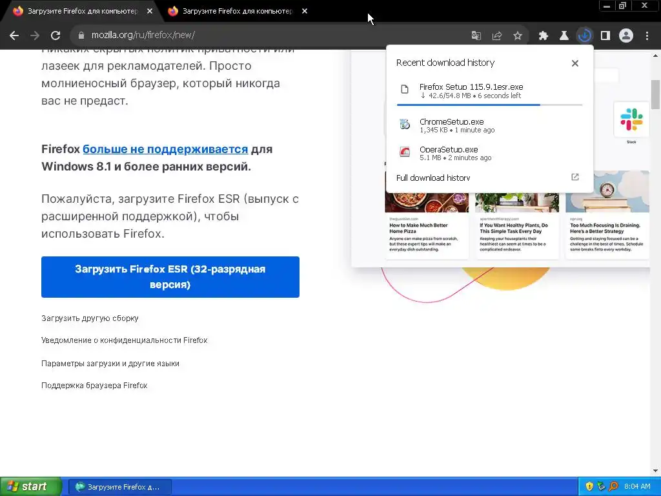Click 'Загрузить Firefox ESR (32-разрядная версия)' button
Image resolution: width=661 pixels, height=496 pixels.
pos(170,277)
